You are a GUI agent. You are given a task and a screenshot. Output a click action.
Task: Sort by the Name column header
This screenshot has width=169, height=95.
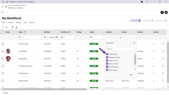[21, 32]
